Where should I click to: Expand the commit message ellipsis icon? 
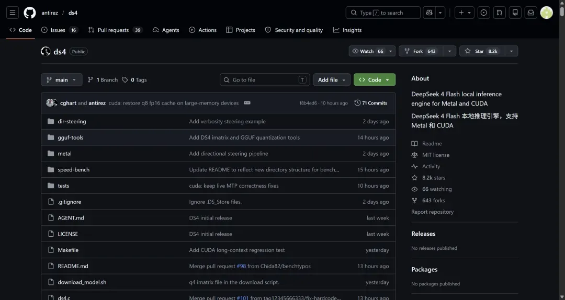(x=247, y=103)
